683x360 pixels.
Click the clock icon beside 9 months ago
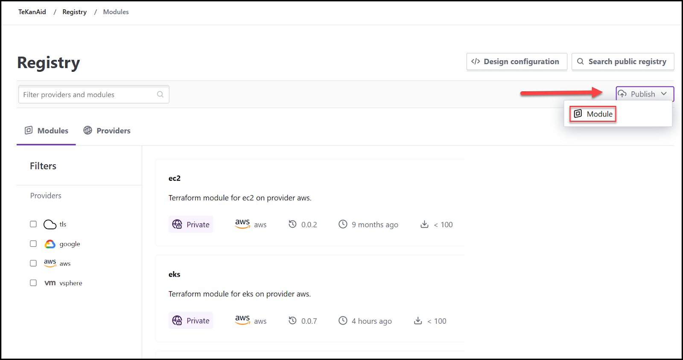[x=343, y=224]
